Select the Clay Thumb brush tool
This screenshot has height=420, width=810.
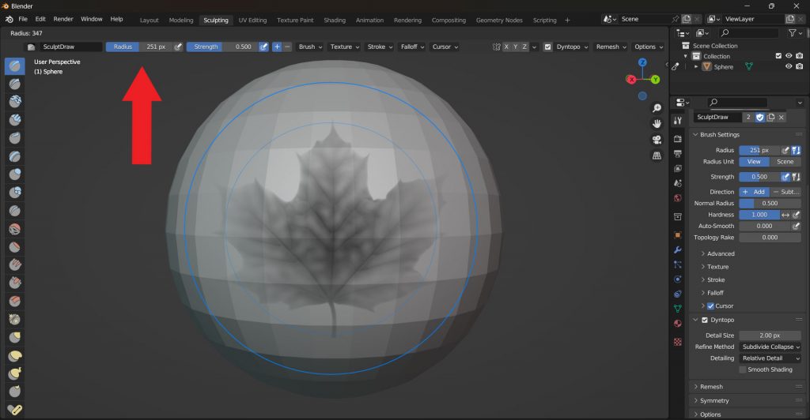pos(15,137)
